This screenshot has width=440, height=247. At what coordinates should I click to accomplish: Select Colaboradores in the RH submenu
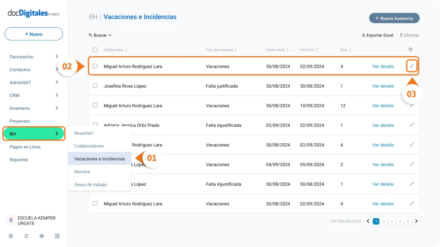click(89, 146)
